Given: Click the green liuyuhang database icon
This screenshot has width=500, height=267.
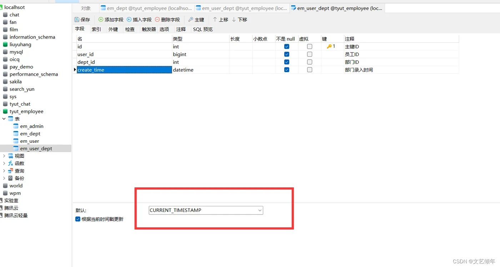Looking at the screenshot, I should pyautogui.click(x=5, y=45).
